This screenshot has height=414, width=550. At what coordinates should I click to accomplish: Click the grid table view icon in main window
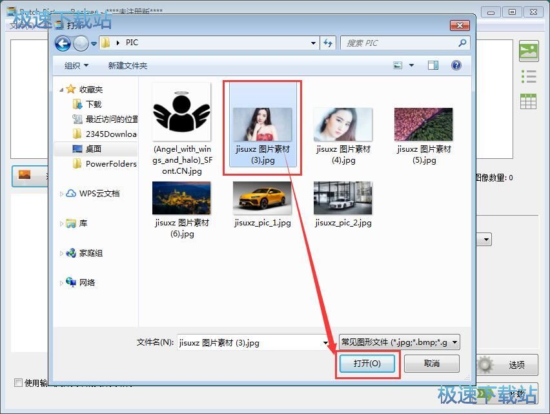(x=528, y=101)
